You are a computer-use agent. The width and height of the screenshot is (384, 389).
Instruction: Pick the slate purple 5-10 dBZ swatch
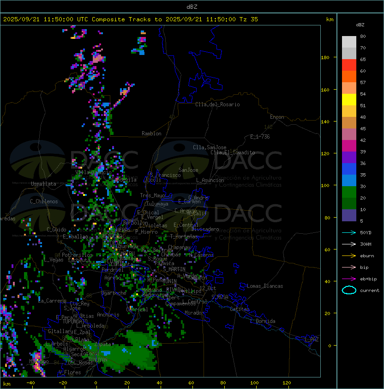(x=349, y=215)
